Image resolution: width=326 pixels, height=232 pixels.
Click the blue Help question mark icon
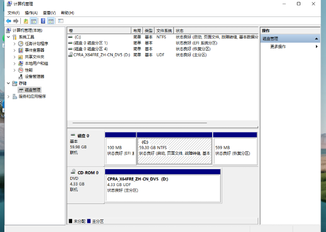43,21
